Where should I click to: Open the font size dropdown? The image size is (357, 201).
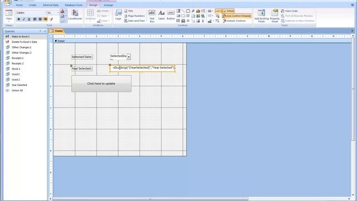coord(57,12)
